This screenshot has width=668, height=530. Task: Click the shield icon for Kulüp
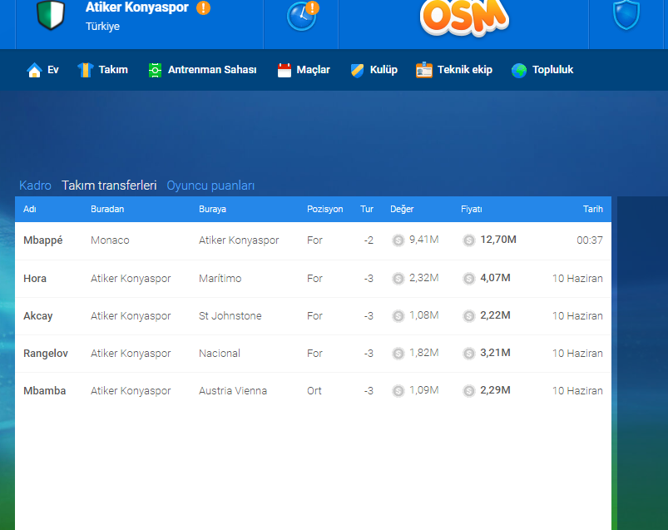pyautogui.click(x=357, y=70)
